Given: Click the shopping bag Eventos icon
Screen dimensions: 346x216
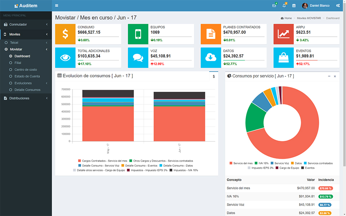Looking at the screenshot, I should [284, 58].
